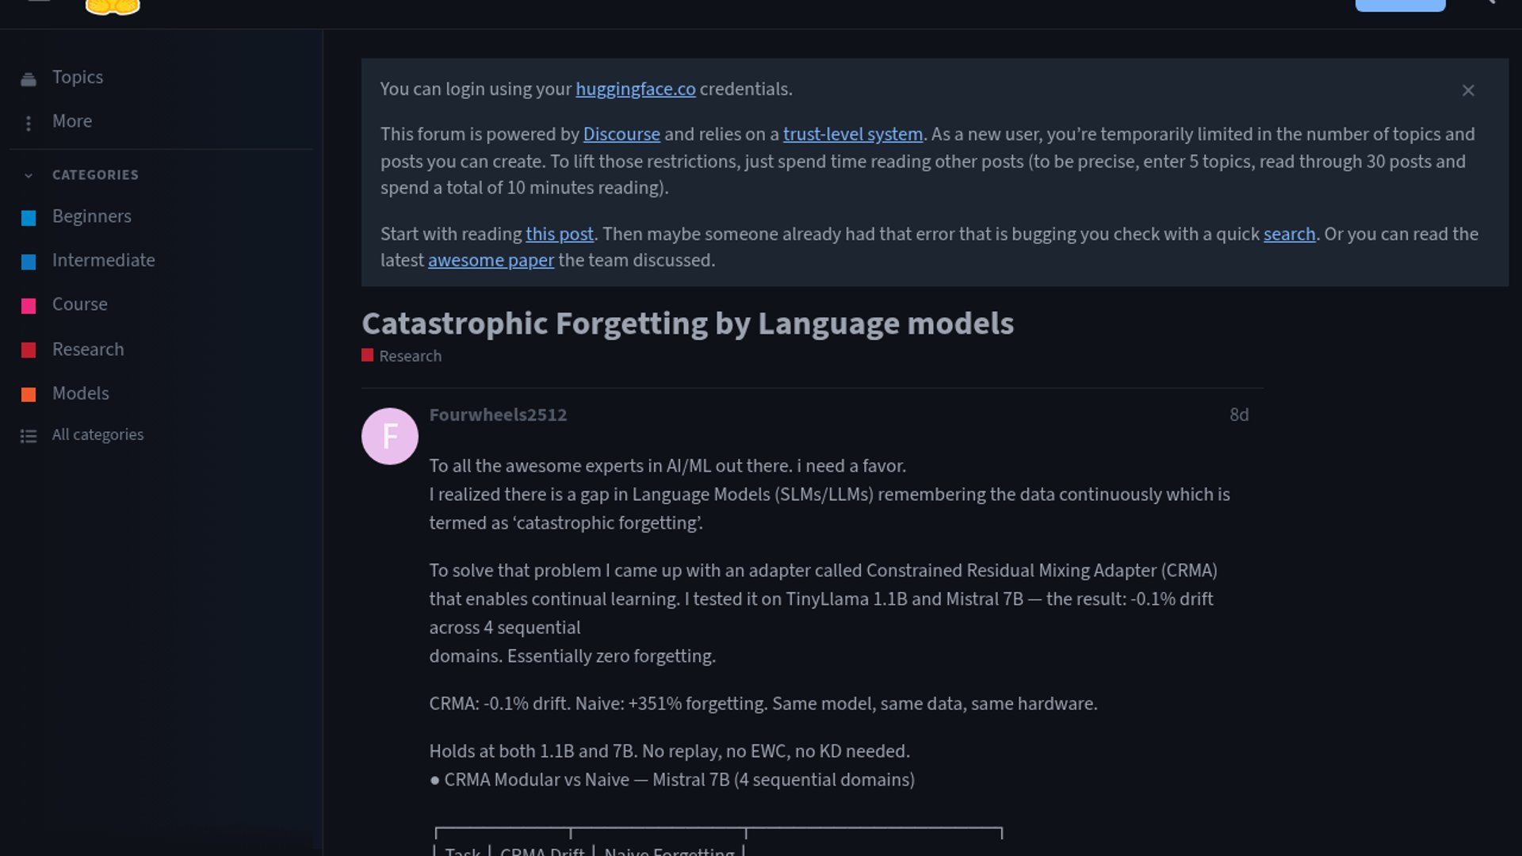Open Fourwheels2512's avatar icon
The width and height of the screenshot is (1522, 856).
click(389, 436)
